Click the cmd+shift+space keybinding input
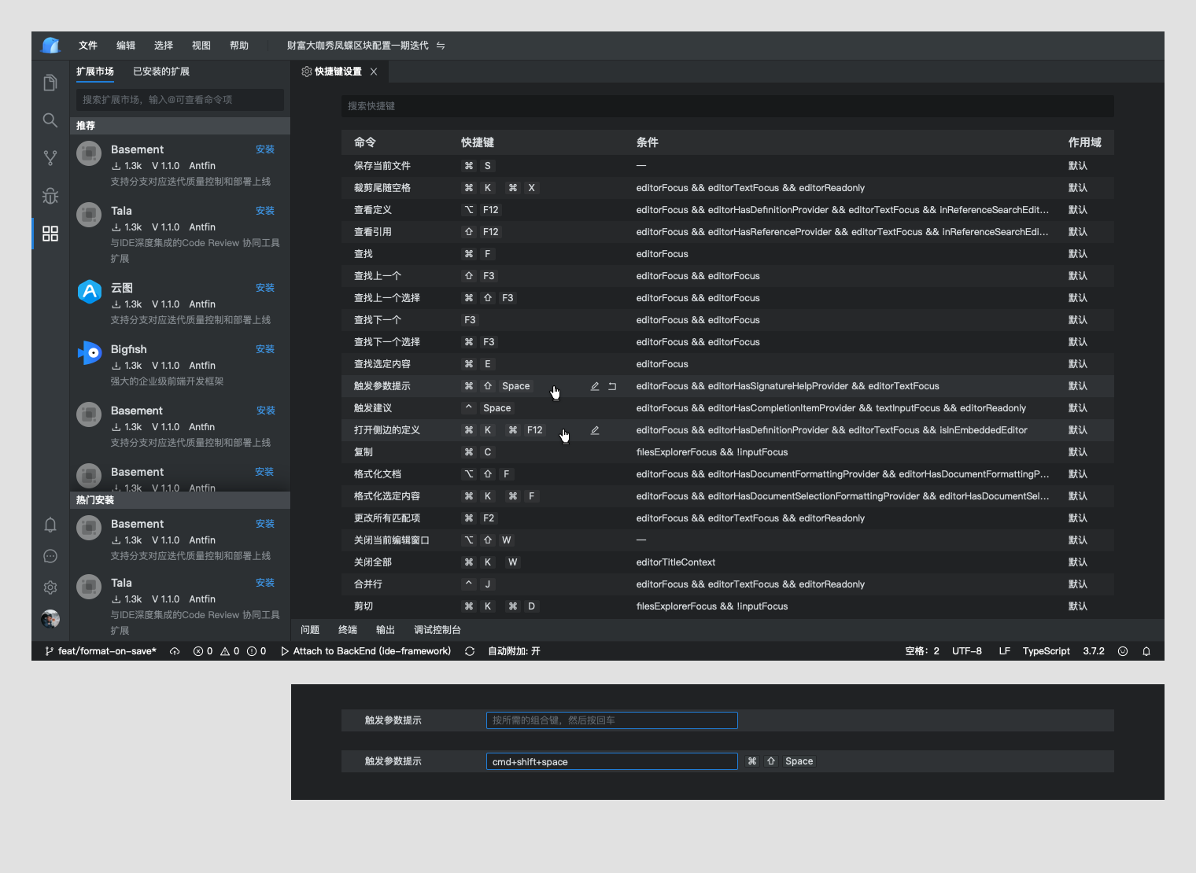Viewport: 1196px width, 873px height. pyautogui.click(x=612, y=761)
